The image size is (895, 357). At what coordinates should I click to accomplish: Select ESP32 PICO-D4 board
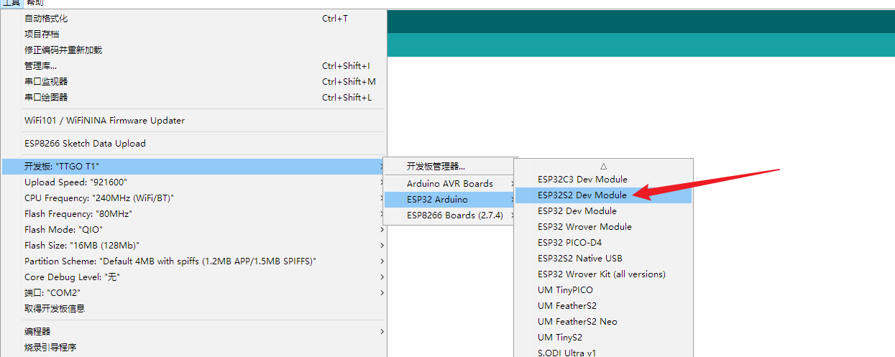tap(604, 243)
